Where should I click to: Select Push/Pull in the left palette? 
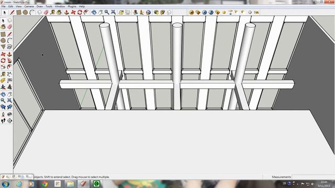[9, 54]
